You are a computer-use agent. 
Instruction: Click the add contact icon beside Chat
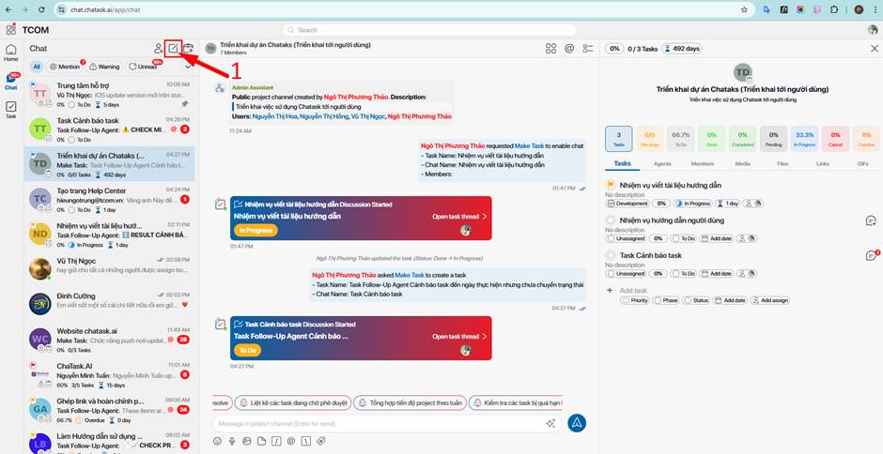(158, 49)
